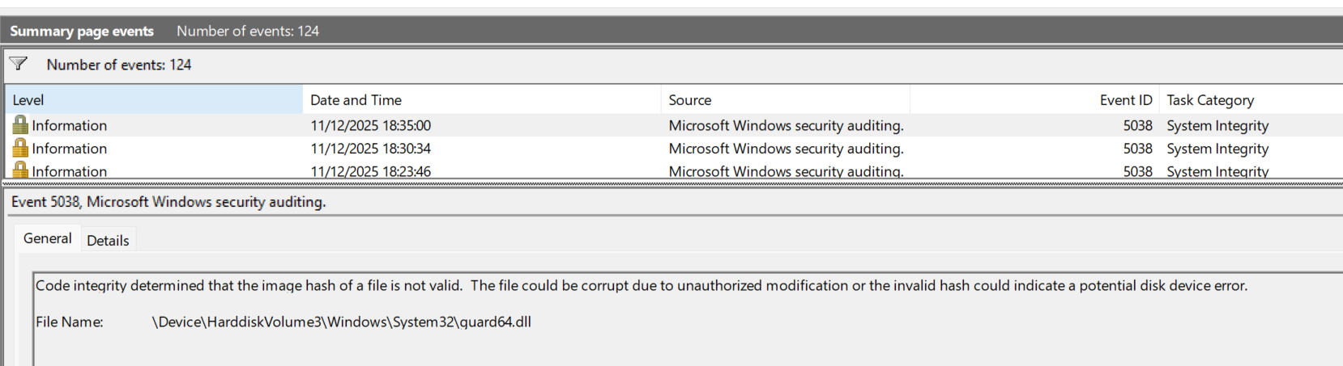
Task: Select event logged at 18:23:46
Action: click(x=370, y=170)
